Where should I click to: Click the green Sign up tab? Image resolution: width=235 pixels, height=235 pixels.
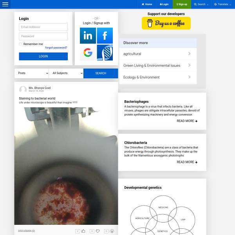[182, 4]
